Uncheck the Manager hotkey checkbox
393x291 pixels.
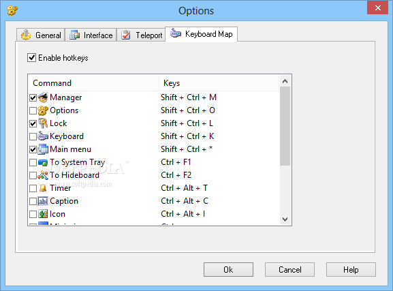tap(33, 97)
